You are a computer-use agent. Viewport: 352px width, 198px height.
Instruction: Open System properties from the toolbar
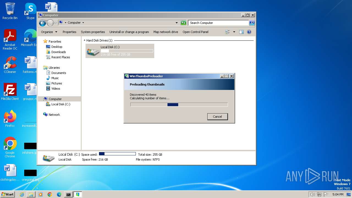coord(93,32)
